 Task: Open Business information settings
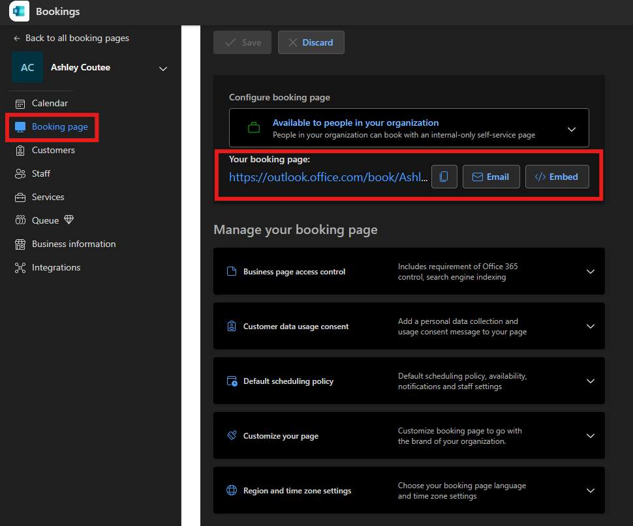coord(74,244)
